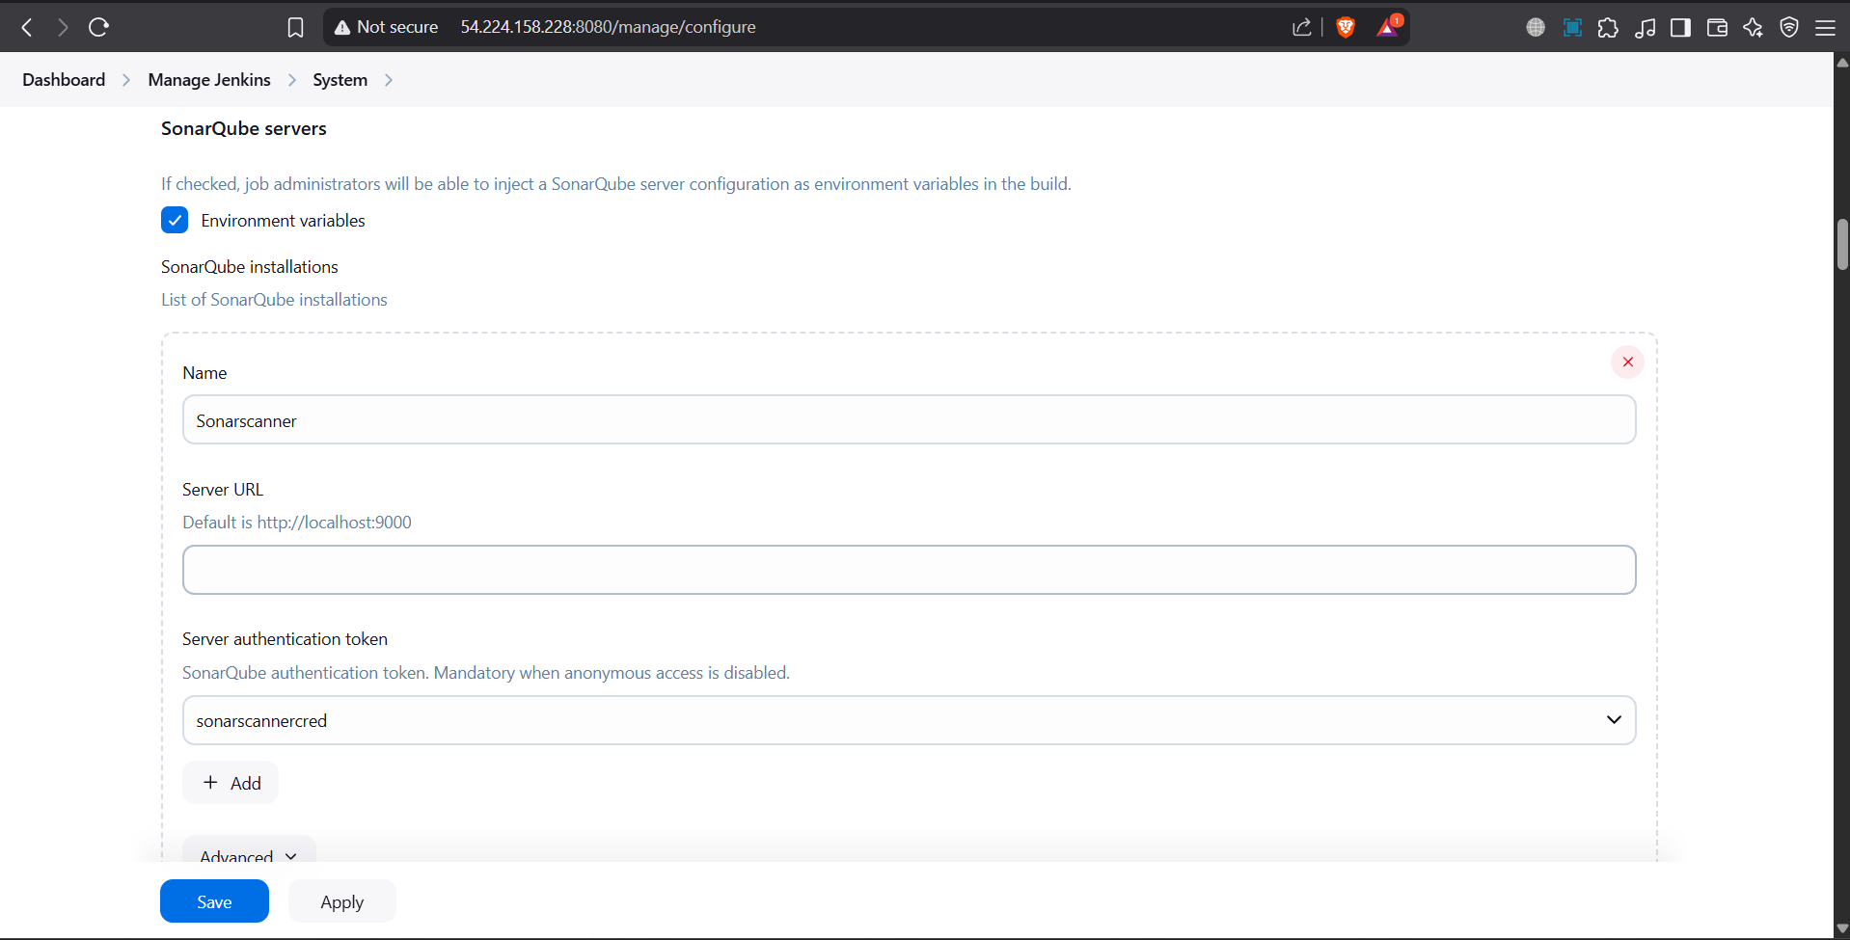Go to the Manage Jenkins breadcrumb

pos(209,80)
